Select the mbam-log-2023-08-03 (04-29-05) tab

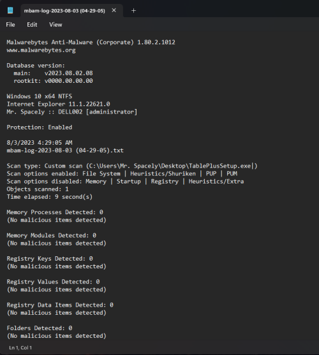(64, 11)
